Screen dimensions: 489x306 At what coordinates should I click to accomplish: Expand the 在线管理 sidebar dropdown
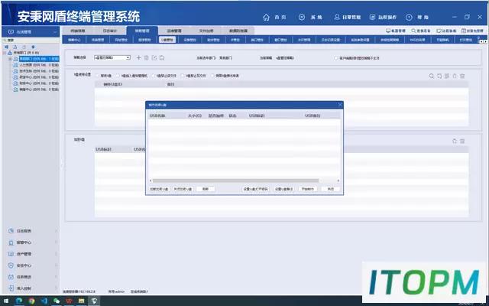[55, 32]
